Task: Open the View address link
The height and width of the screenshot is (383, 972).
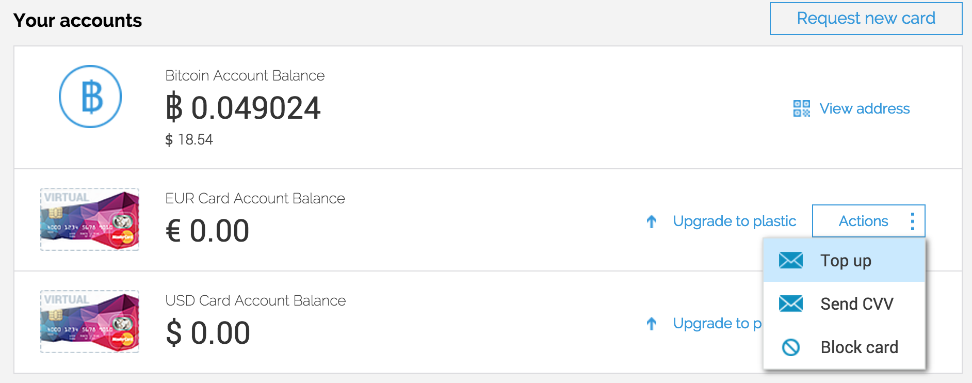Action: click(864, 108)
